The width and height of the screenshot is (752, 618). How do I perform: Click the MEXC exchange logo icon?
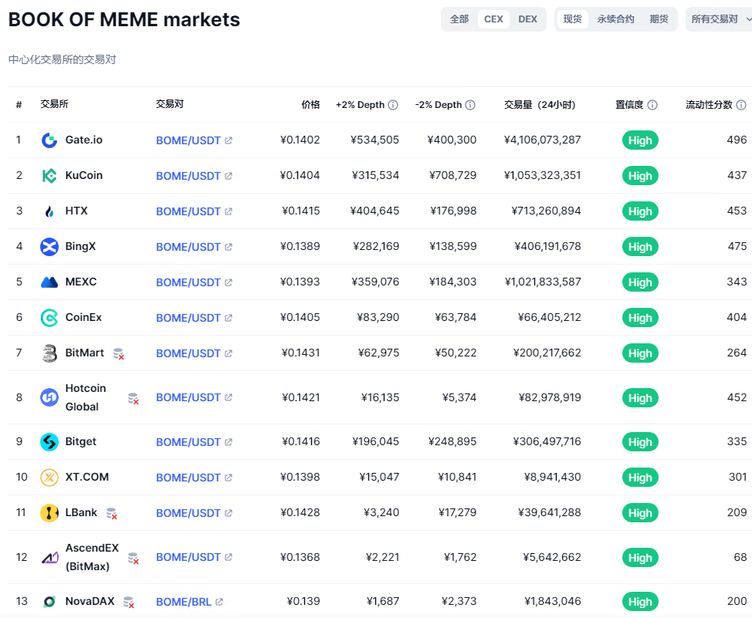(x=49, y=282)
